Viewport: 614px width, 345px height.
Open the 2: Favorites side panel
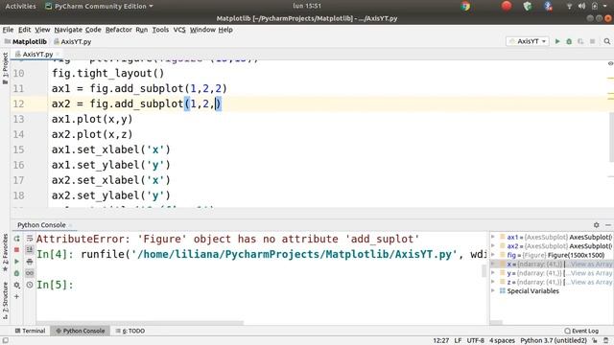[x=5, y=252]
